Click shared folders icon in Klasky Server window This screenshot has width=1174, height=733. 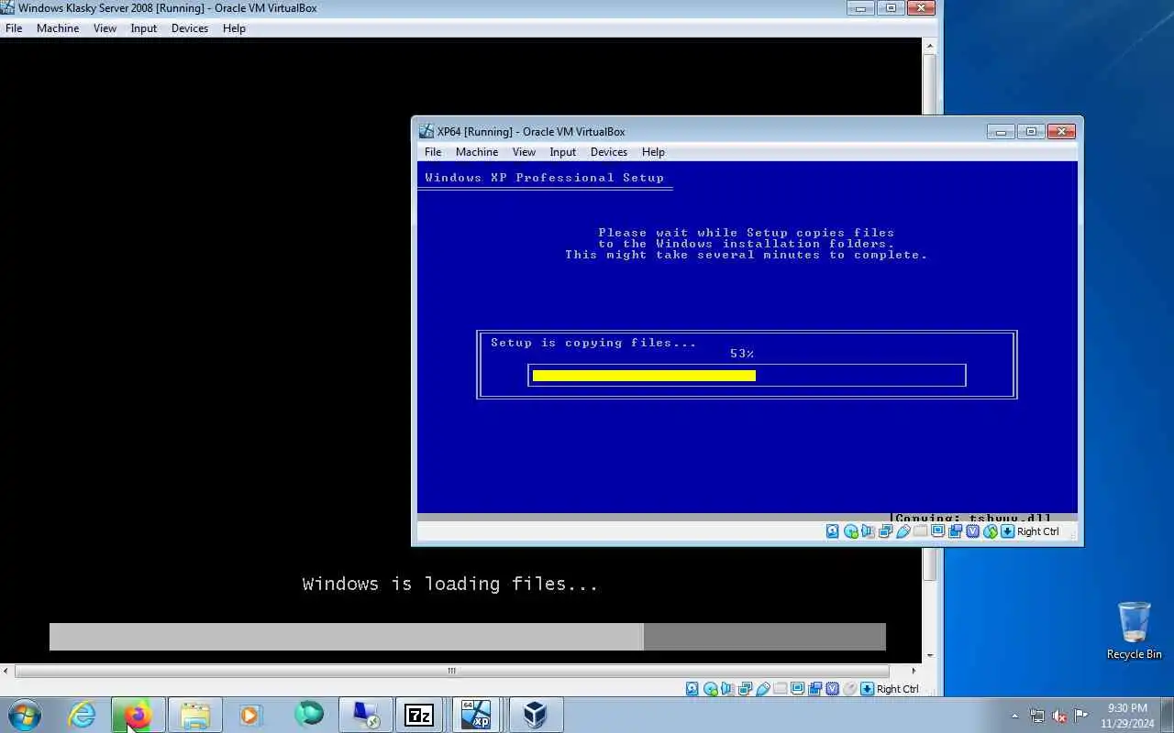780,689
